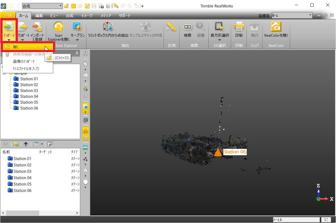Click the ターゲット column header
Viewport: 336px width, 223px height.
pyautogui.click(x=54, y=152)
